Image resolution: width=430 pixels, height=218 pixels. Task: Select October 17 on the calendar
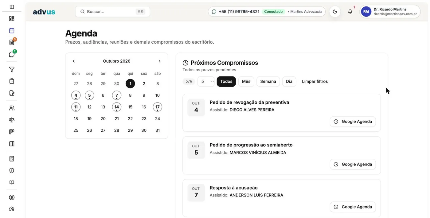[x=158, y=107]
